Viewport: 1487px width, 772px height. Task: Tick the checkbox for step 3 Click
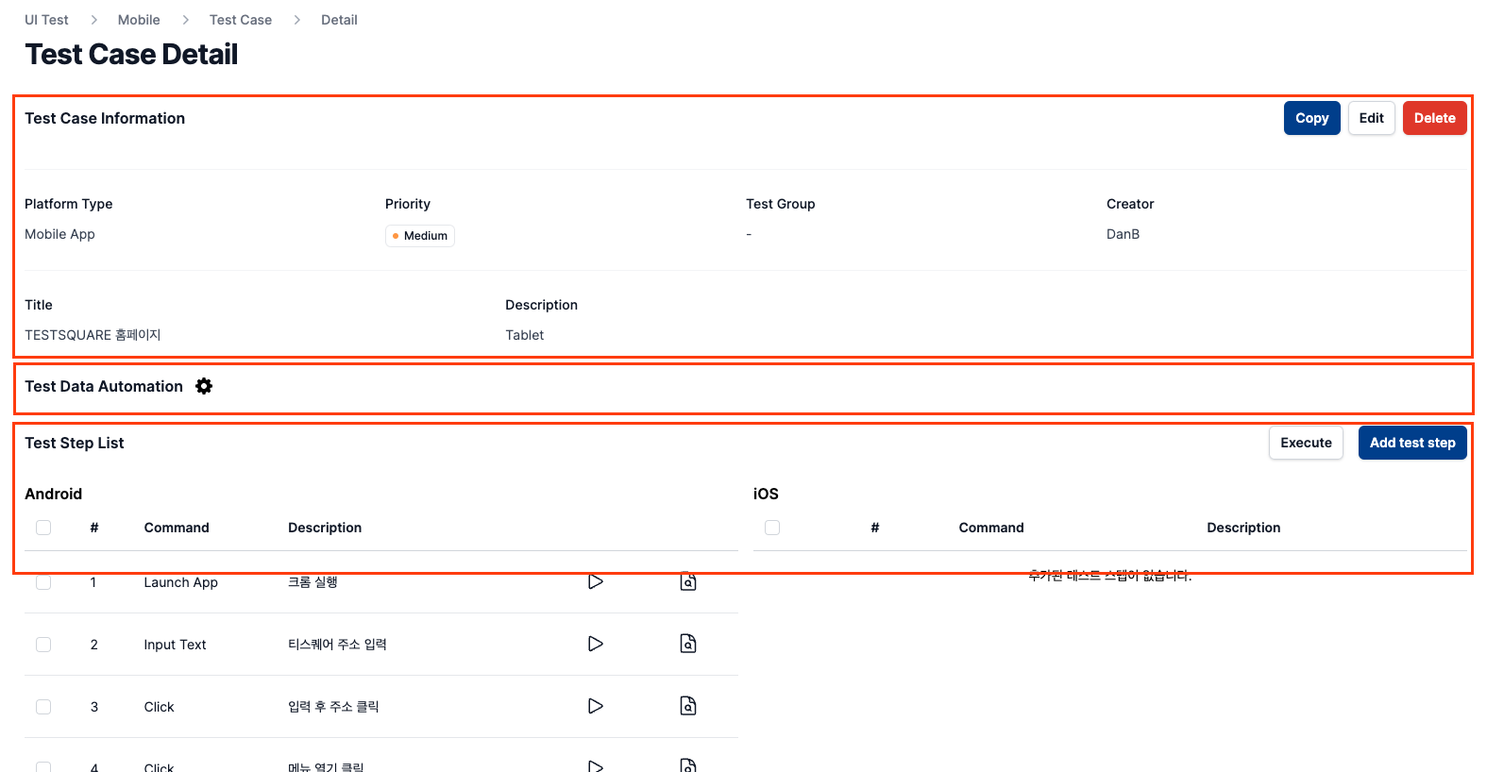pyautogui.click(x=43, y=707)
